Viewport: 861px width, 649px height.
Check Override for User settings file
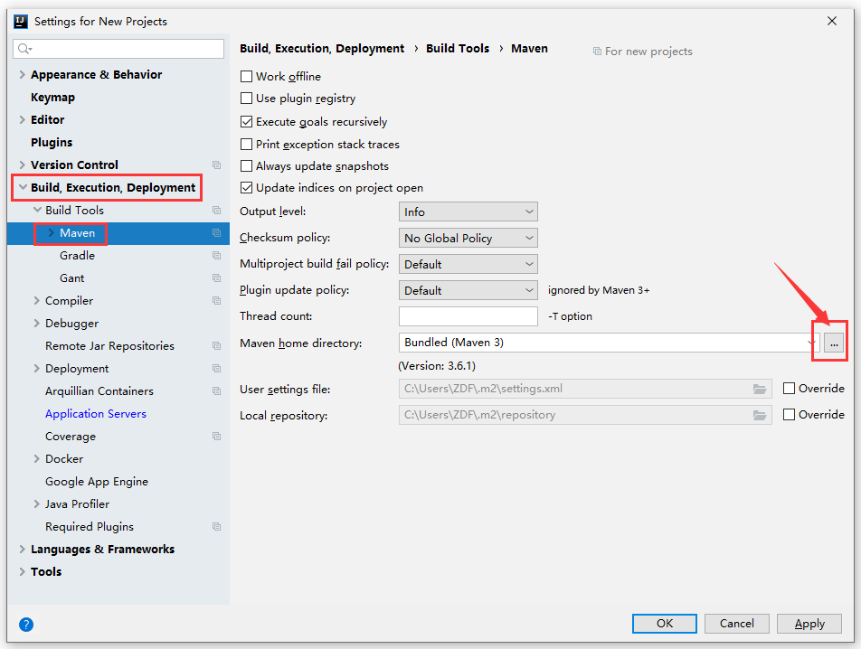click(789, 389)
